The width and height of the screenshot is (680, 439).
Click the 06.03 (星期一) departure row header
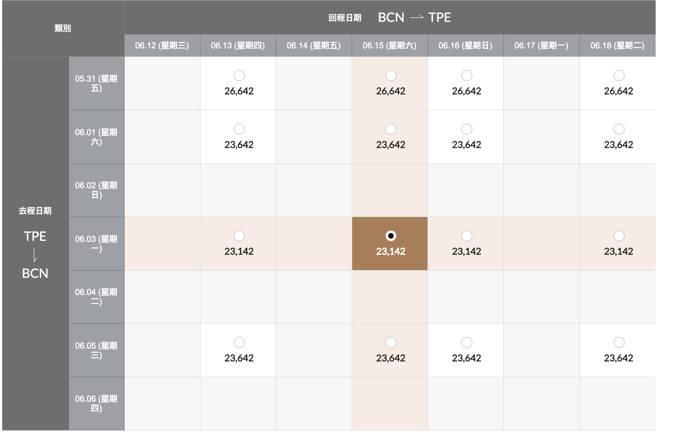click(97, 244)
